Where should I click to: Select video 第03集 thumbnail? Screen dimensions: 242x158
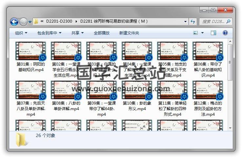pyautogui.click(x=102, y=51)
